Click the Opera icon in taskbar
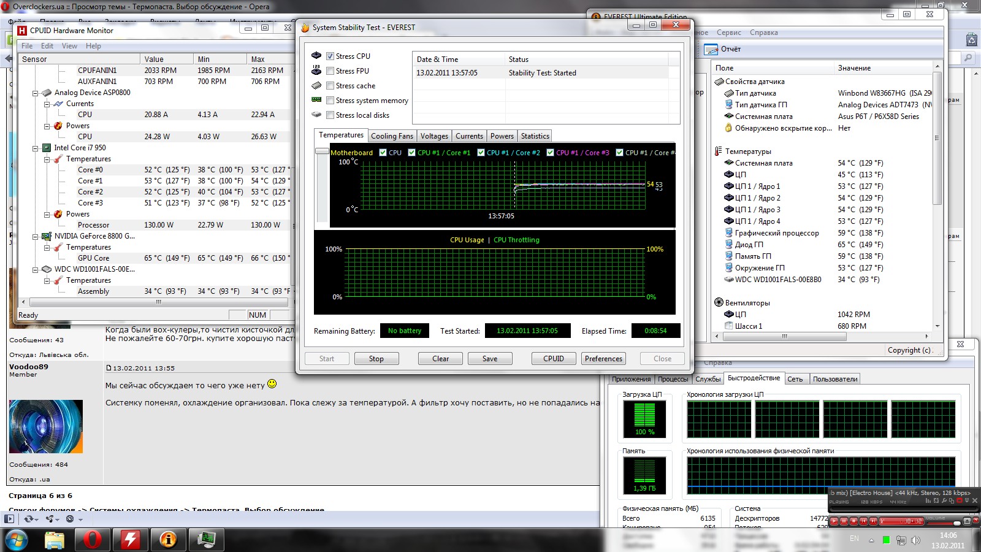Viewport: 981px width, 552px height. coord(92,539)
